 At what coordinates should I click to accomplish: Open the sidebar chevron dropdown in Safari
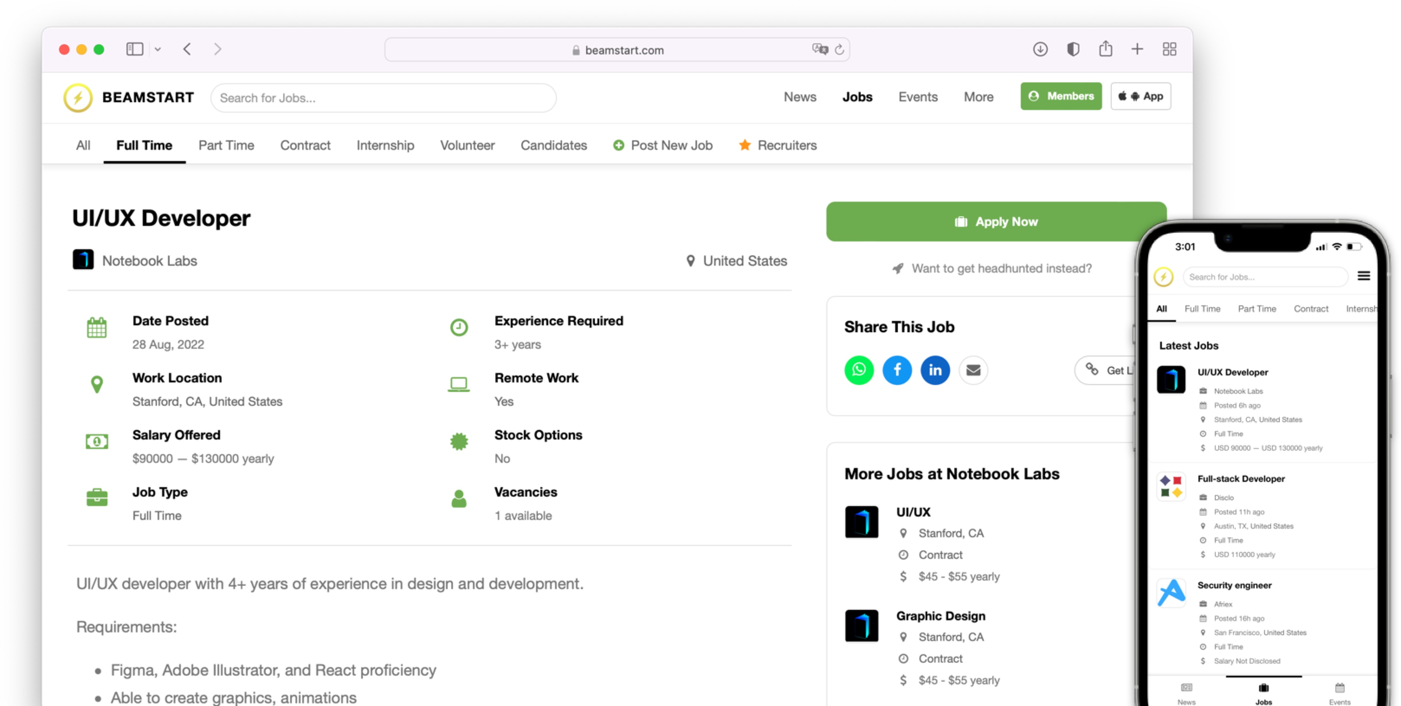pos(158,49)
